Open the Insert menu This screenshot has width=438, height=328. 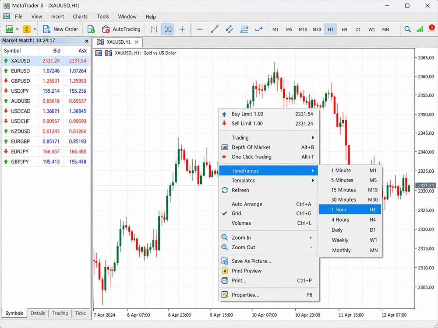(x=57, y=17)
